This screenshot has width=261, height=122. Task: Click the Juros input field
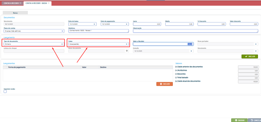(147, 24)
